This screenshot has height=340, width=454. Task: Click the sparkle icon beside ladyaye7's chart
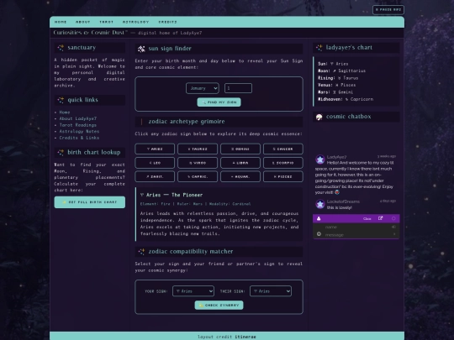pos(319,48)
